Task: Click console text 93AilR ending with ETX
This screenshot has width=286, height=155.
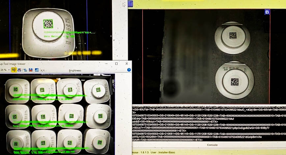Action: tap(167, 140)
